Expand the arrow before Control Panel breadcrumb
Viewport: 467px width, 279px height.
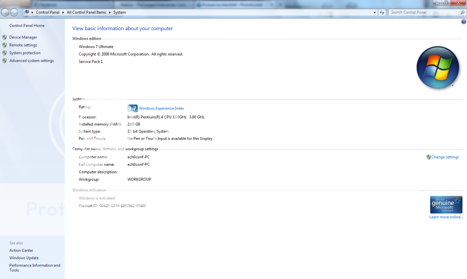coord(32,12)
